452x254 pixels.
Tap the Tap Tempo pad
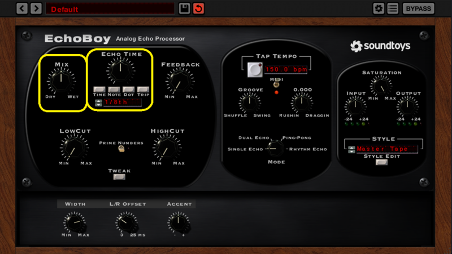click(255, 69)
